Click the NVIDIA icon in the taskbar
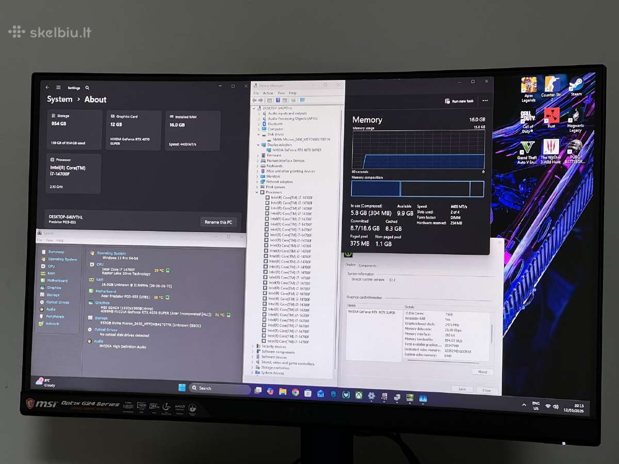This screenshot has height=464, width=619. [410, 397]
